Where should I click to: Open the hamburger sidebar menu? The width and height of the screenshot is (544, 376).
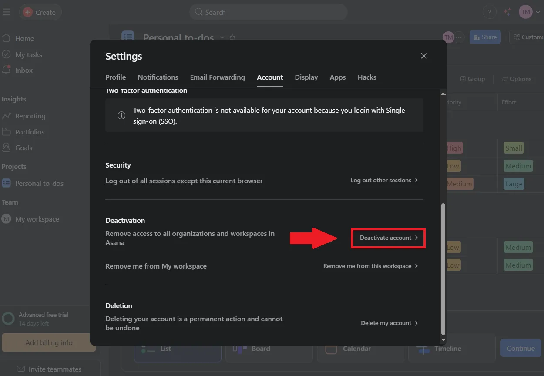(x=7, y=12)
